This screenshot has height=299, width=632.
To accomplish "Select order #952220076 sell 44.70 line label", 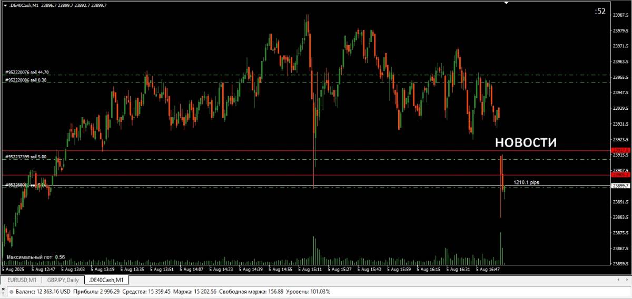I will click(x=27, y=72).
